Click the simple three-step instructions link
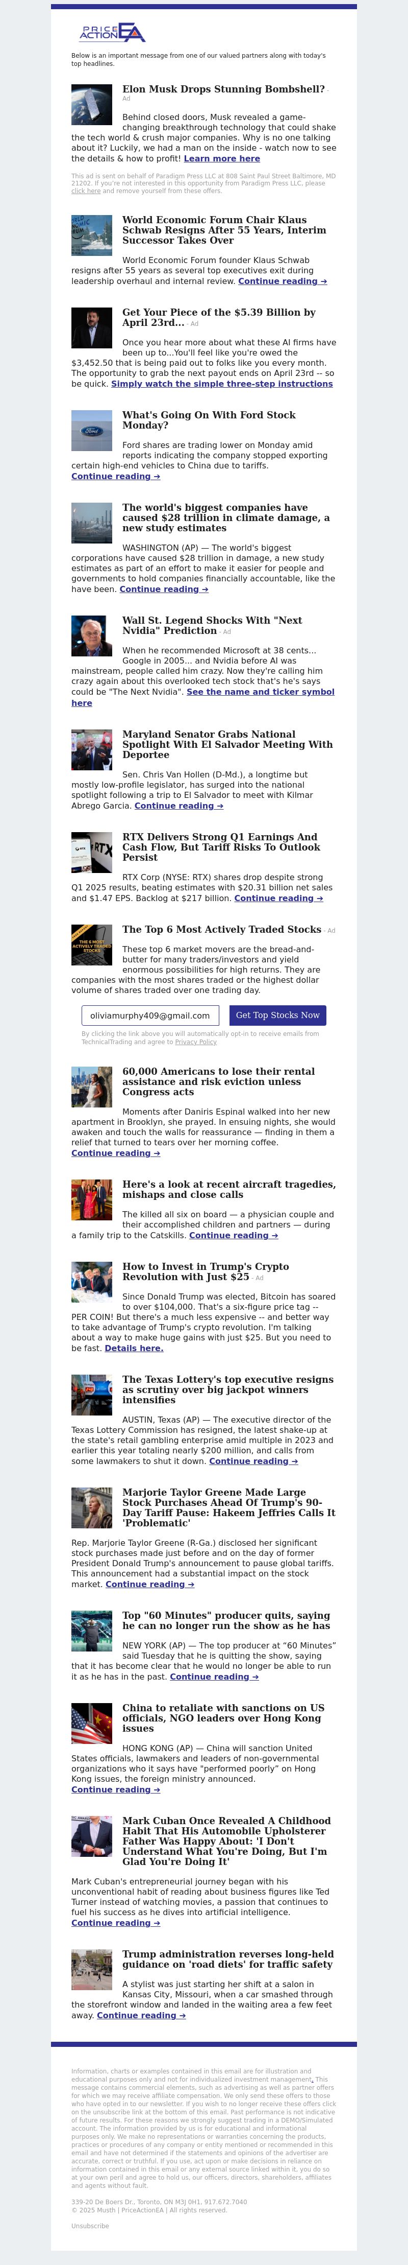This screenshot has width=408, height=2265. click(222, 383)
